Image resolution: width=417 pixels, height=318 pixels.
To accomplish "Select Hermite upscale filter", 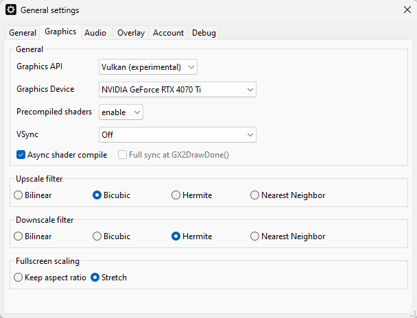I will (176, 195).
